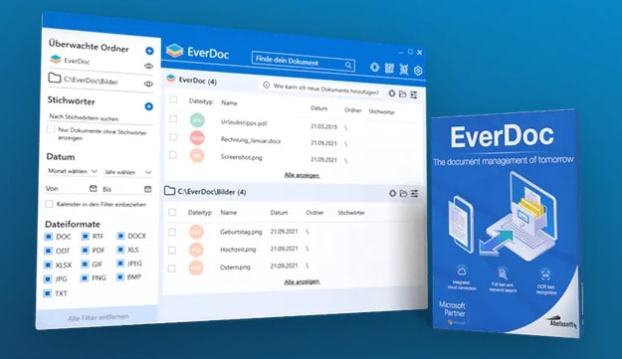Click round icon in Bilder (4) section header
Viewport: 622px width, 359px height.
[392, 193]
